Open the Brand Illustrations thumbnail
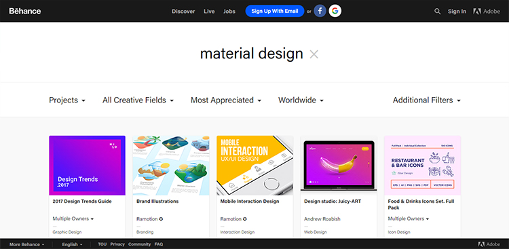This screenshot has width=509, height=249. [171, 166]
